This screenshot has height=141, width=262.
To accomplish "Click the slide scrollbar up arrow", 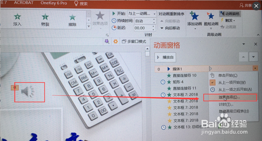I will (147, 49).
